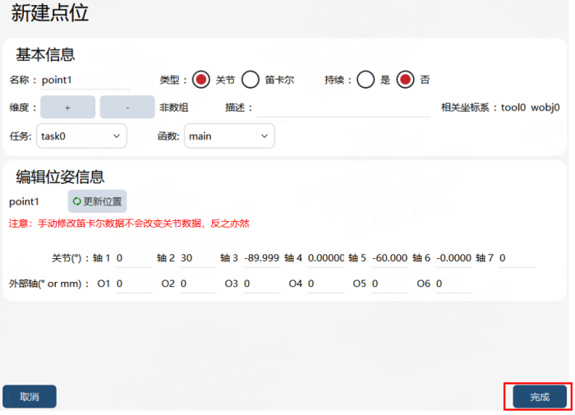
Task: Click the 名称 field containing point1
Action: (x=85, y=80)
